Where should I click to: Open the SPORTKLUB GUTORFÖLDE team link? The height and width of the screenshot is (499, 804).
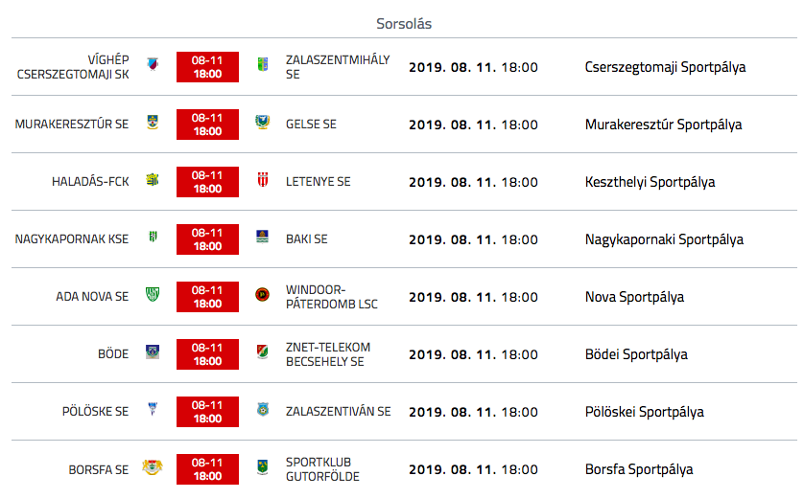(x=322, y=469)
